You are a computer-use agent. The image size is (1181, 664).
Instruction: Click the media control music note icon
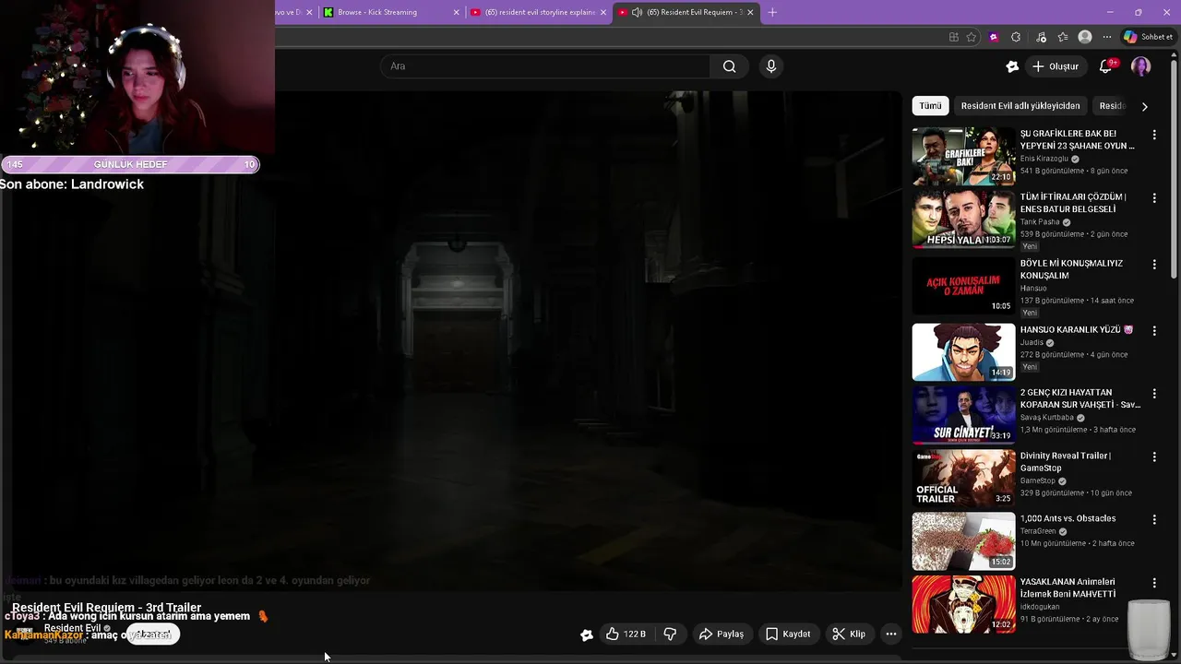coord(1041,37)
